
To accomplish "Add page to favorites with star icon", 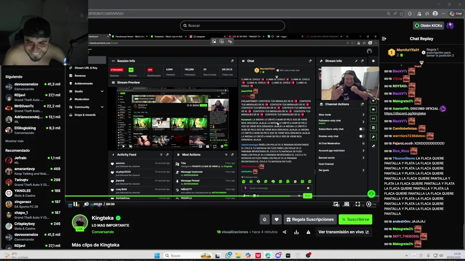I will (x=402, y=14).
